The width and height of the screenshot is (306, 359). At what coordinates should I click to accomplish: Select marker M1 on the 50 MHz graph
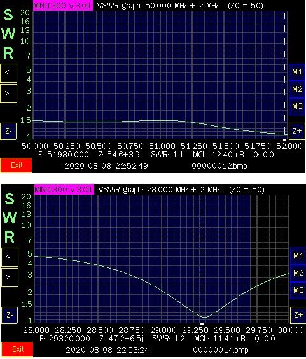pos(297,72)
